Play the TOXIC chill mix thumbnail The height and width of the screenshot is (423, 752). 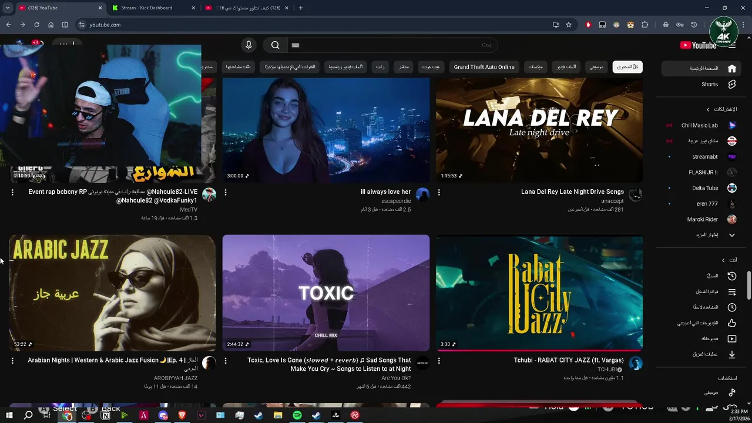pos(326,293)
